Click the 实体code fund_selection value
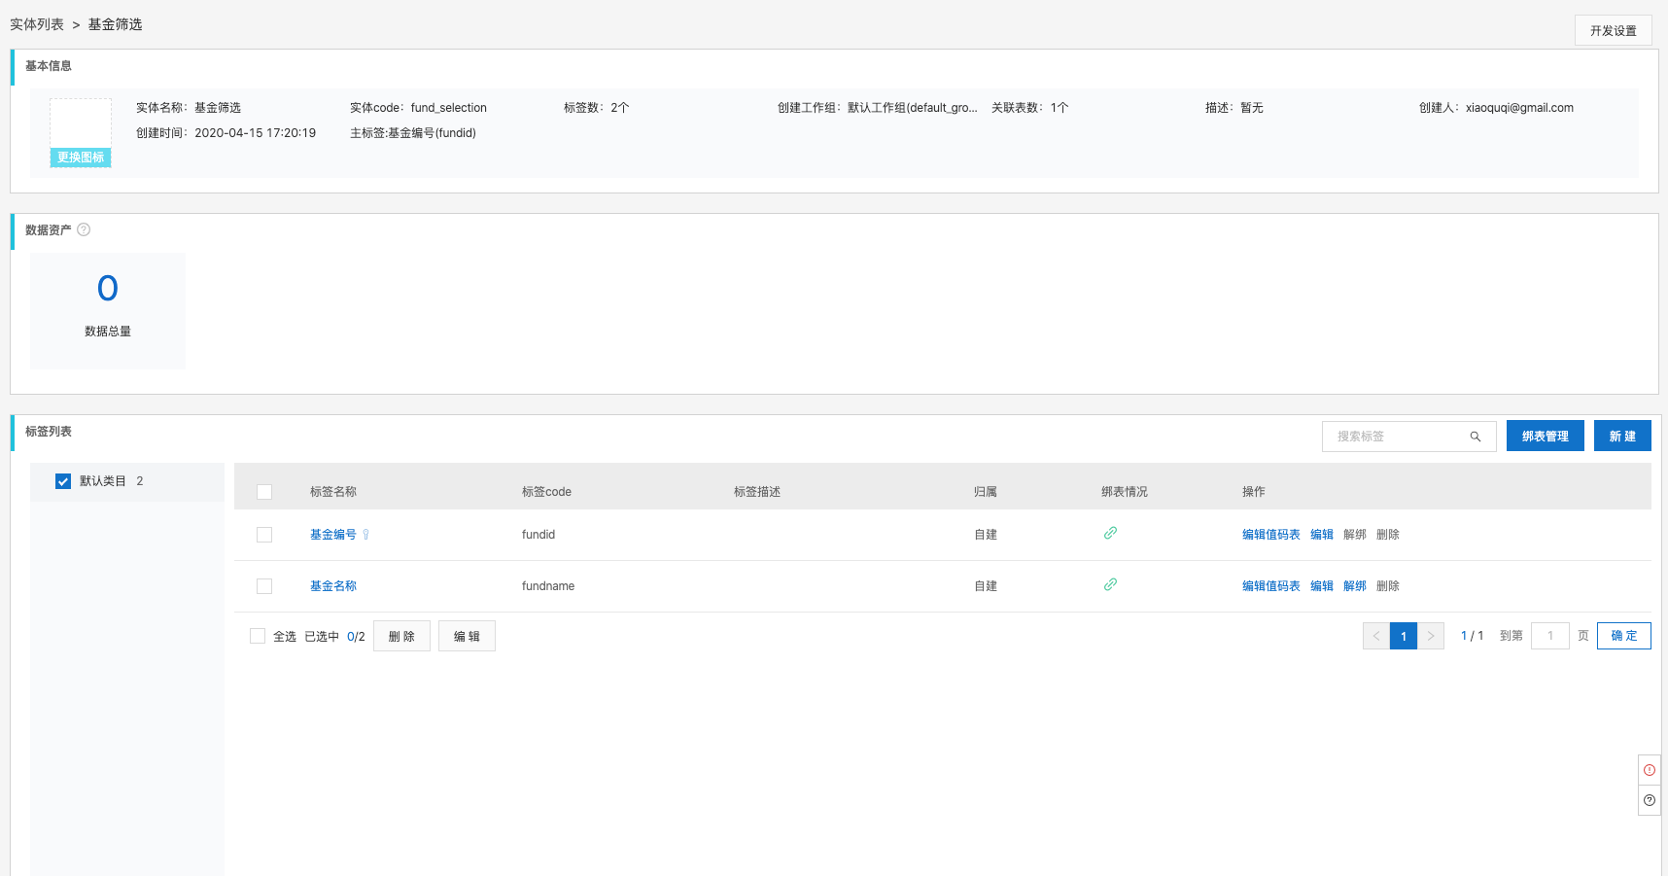This screenshot has height=876, width=1668. pyautogui.click(x=449, y=108)
